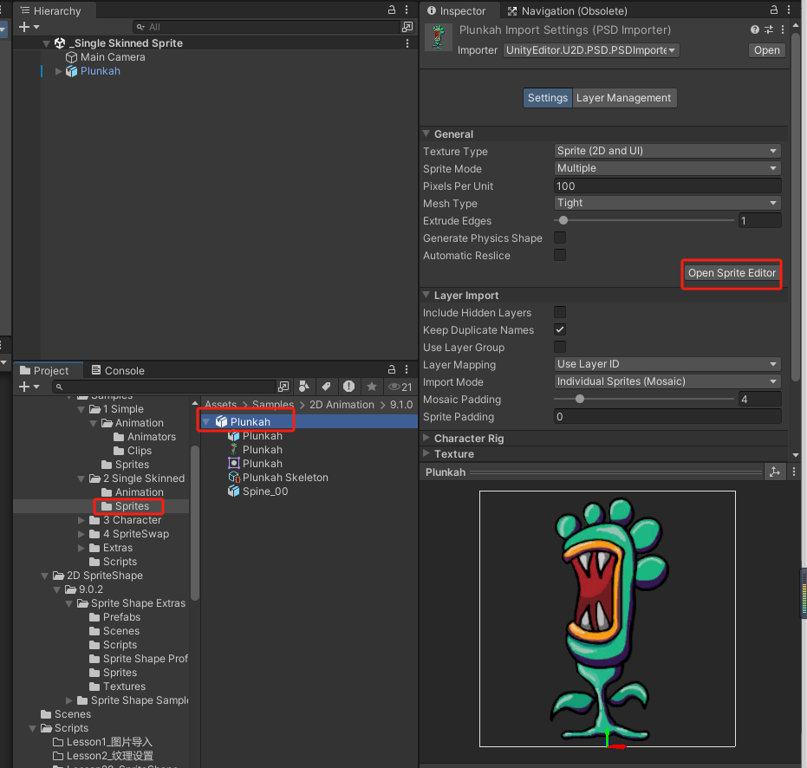
Task: Open the importer help reference icon
Action: [754, 29]
